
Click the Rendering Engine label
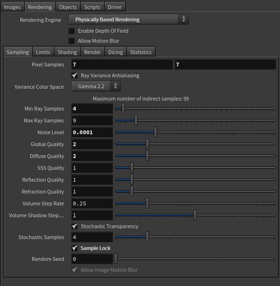(40, 20)
